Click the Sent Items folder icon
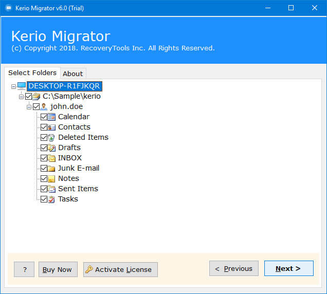 pyautogui.click(x=51, y=189)
